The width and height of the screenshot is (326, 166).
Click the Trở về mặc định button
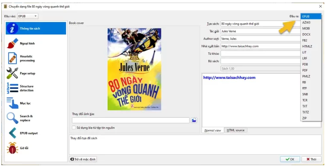[x=83, y=159]
